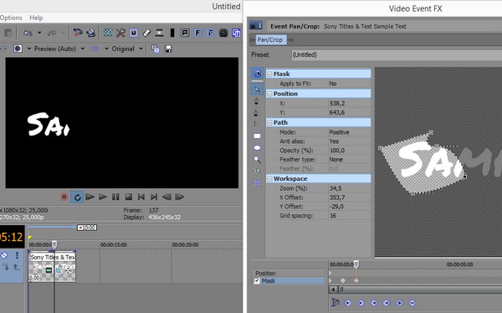Collapse the Workspace properties section
502x313 pixels.
[269, 179]
